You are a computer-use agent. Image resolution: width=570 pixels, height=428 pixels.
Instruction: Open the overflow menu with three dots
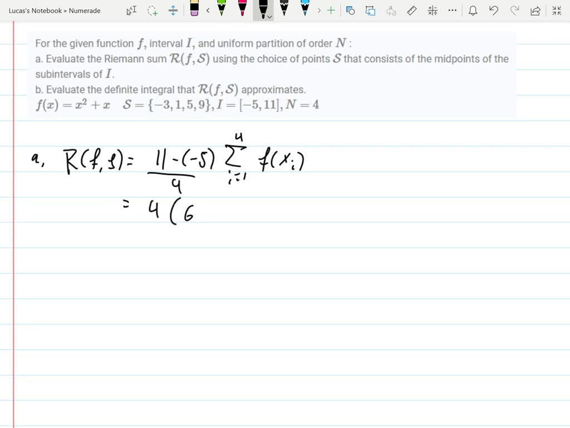452,10
